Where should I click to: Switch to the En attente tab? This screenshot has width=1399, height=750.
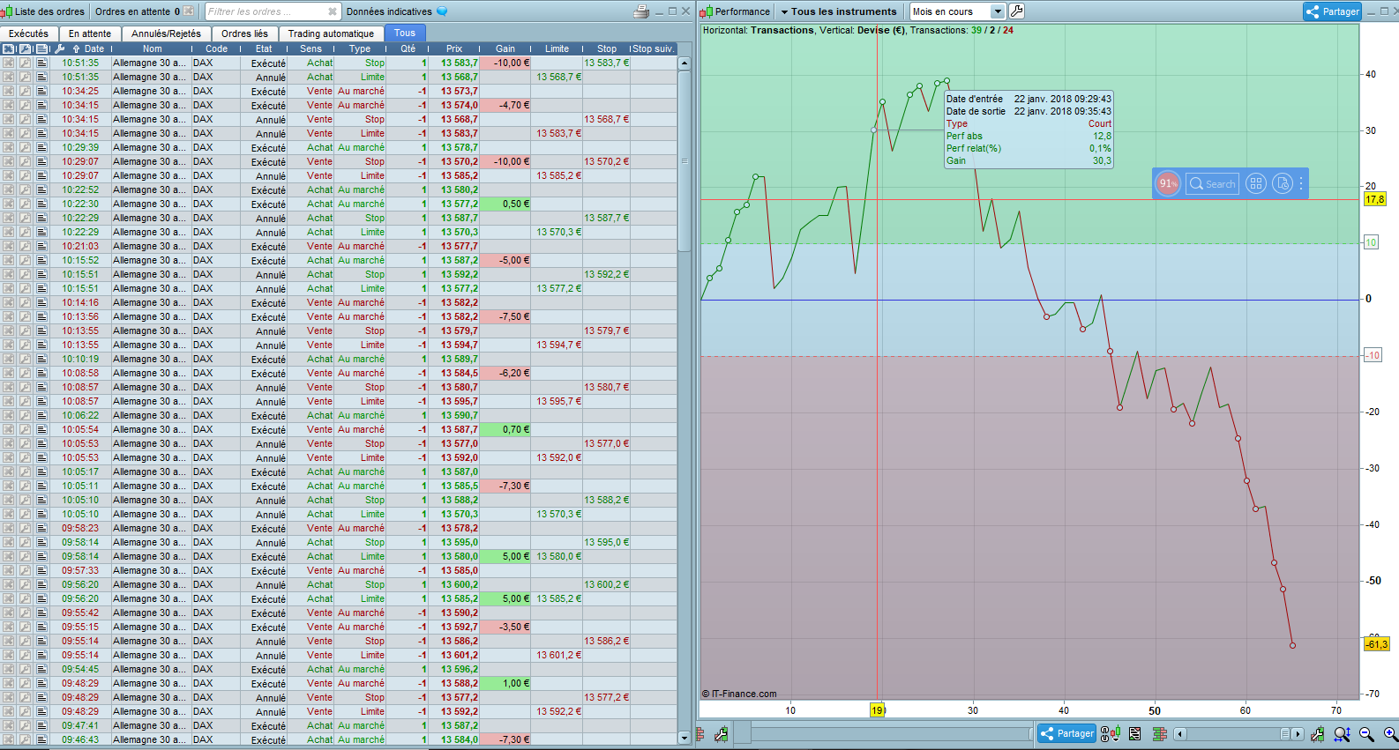click(90, 33)
